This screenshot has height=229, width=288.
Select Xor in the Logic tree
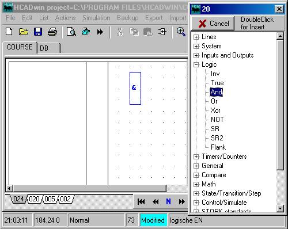(x=215, y=110)
